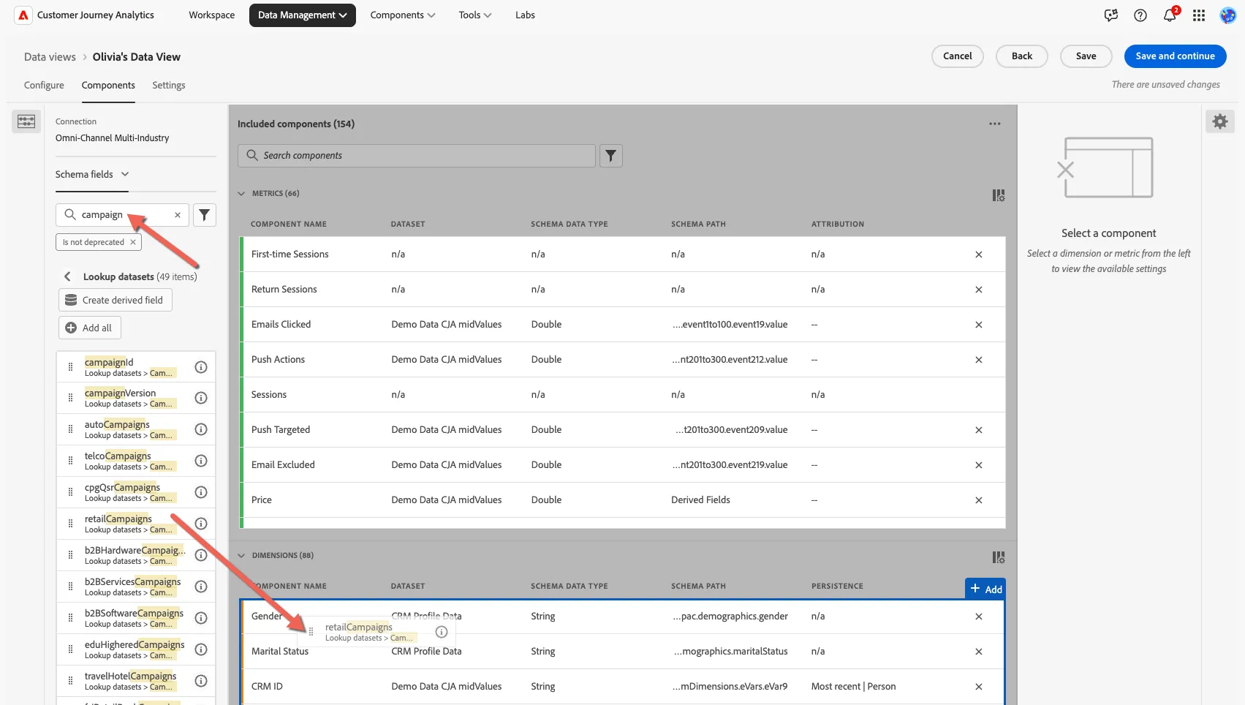Go to Workspace in top navigation
This screenshot has width=1245, height=705.
point(212,15)
